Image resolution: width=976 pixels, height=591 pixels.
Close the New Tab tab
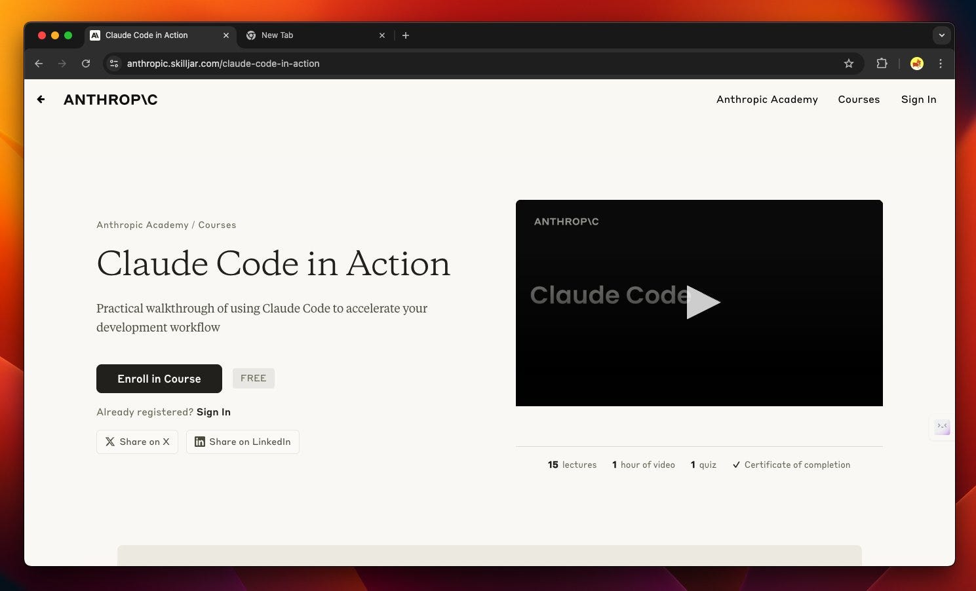pos(382,35)
